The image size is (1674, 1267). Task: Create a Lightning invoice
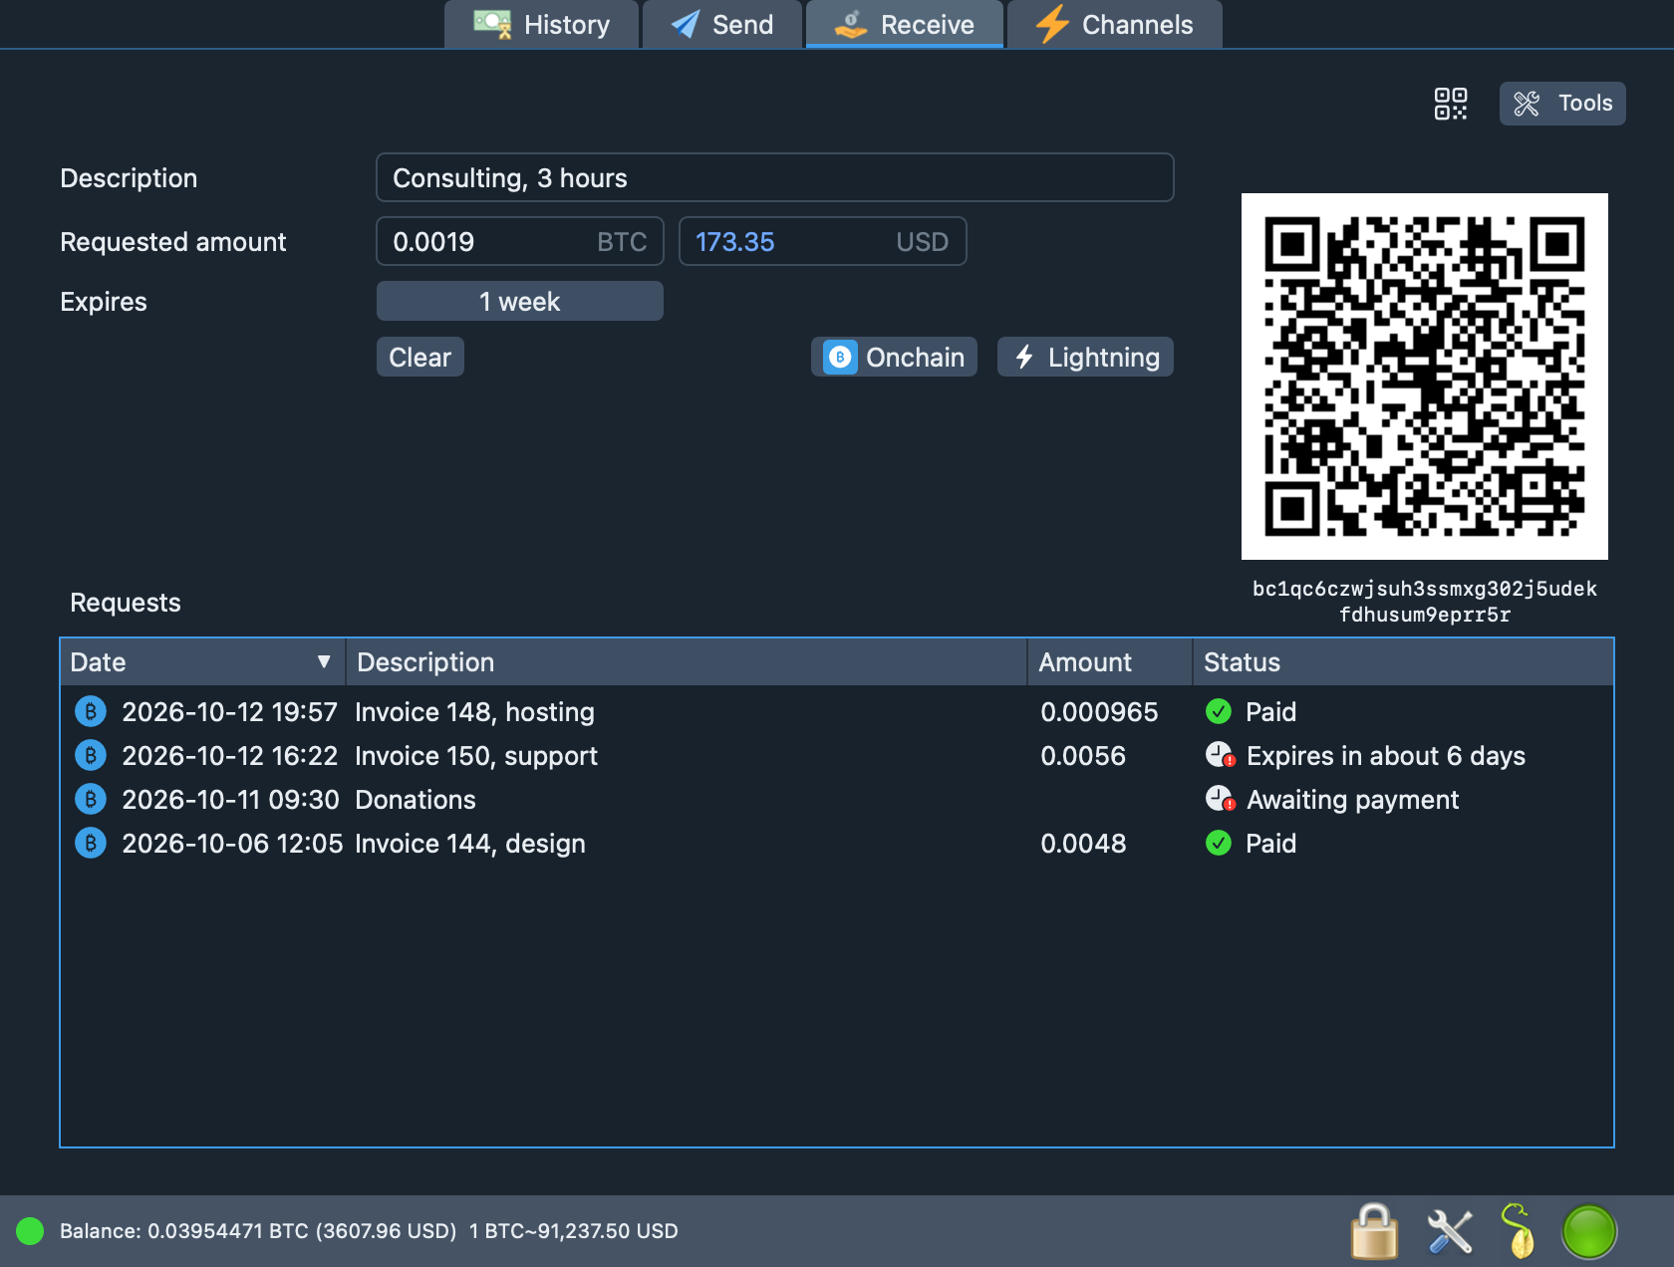point(1085,357)
